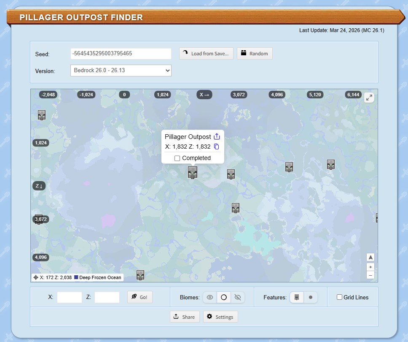Viewport: 408px width, 342px height.
Task: Open the Version dropdown
Action: click(x=121, y=71)
